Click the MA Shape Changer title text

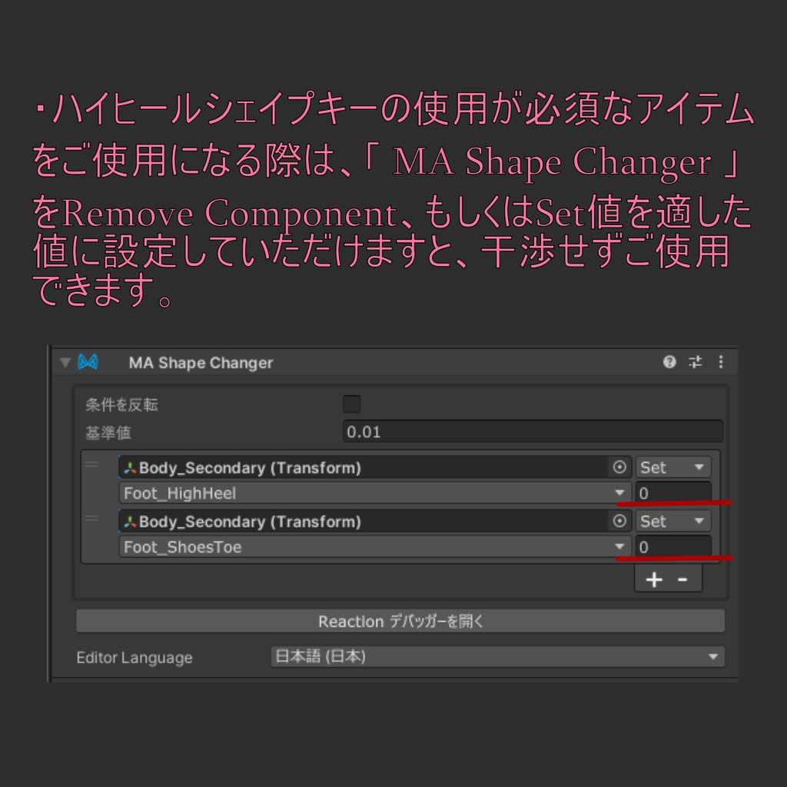pyautogui.click(x=201, y=363)
